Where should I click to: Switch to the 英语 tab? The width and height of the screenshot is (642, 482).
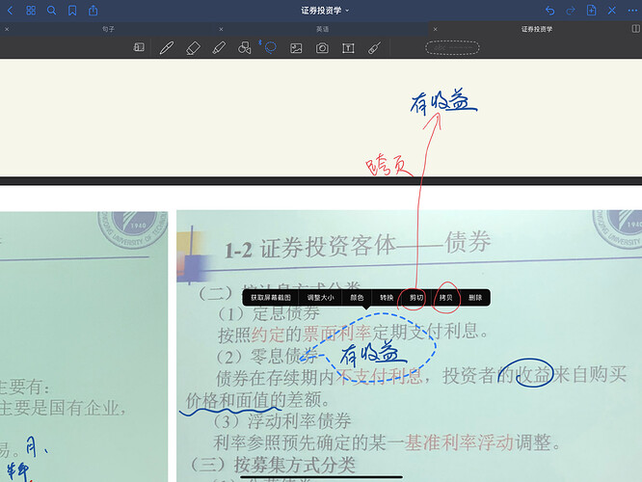(322, 29)
